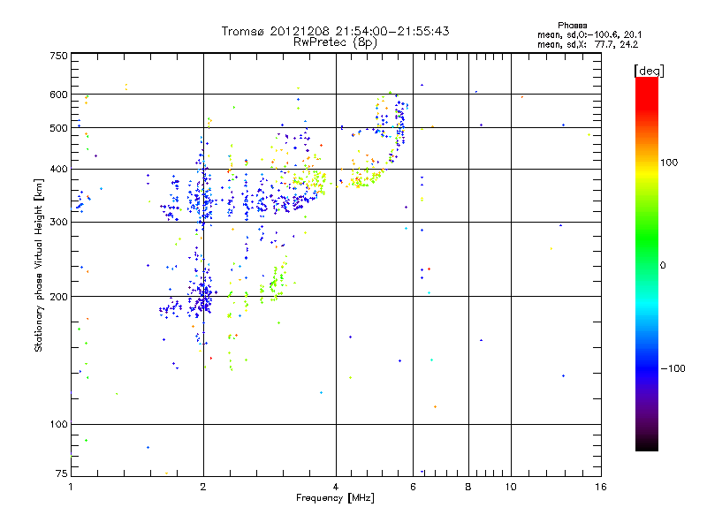This screenshot has width=707, height=530.
Task: Select the 'RwPretec (8p)' subtitle text
Action: [335, 42]
